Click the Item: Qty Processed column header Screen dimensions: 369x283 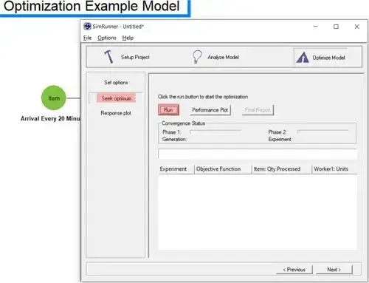tap(282, 169)
